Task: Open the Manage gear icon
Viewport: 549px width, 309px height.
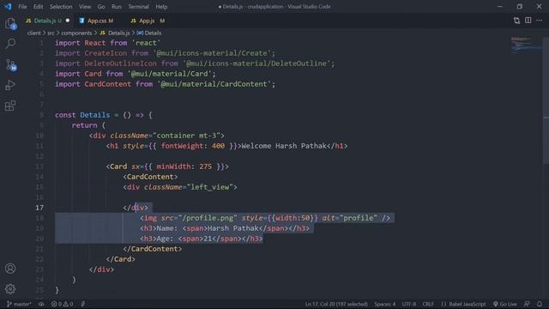Action: [10, 289]
